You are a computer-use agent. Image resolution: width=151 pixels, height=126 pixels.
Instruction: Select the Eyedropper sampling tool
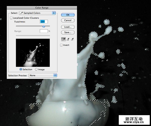pyautogui.click(x=63, y=39)
